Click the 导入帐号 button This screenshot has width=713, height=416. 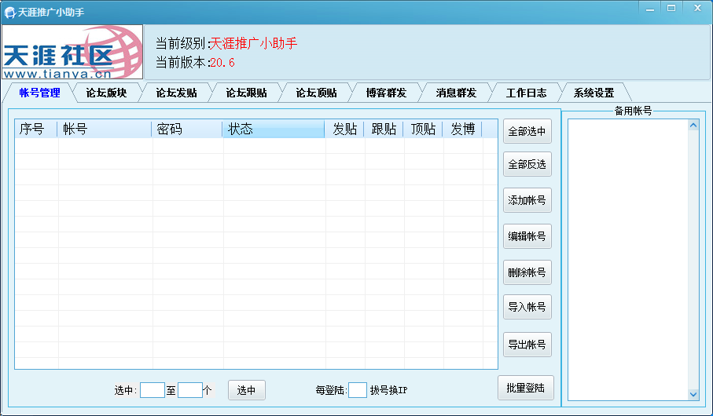527,307
